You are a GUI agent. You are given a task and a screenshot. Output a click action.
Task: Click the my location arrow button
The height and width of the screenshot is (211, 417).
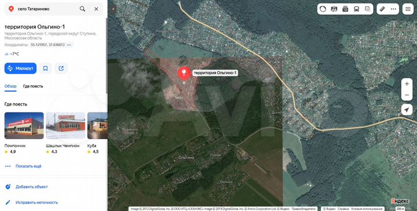(x=407, y=110)
